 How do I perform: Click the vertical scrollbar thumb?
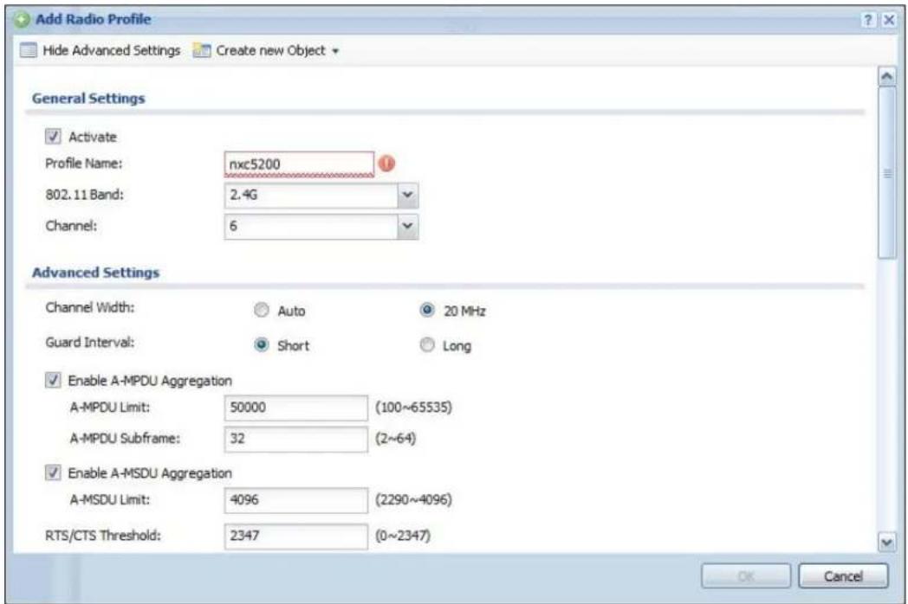coord(886,173)
